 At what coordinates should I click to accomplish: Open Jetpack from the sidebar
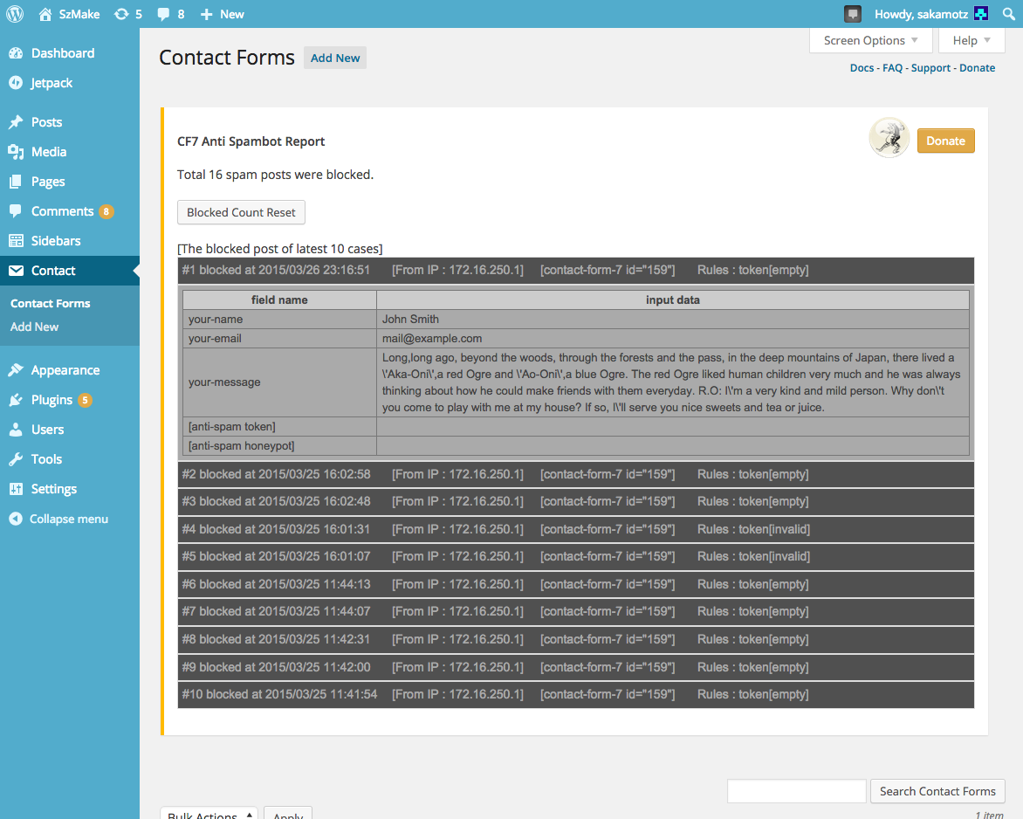[x=51, y=83]
